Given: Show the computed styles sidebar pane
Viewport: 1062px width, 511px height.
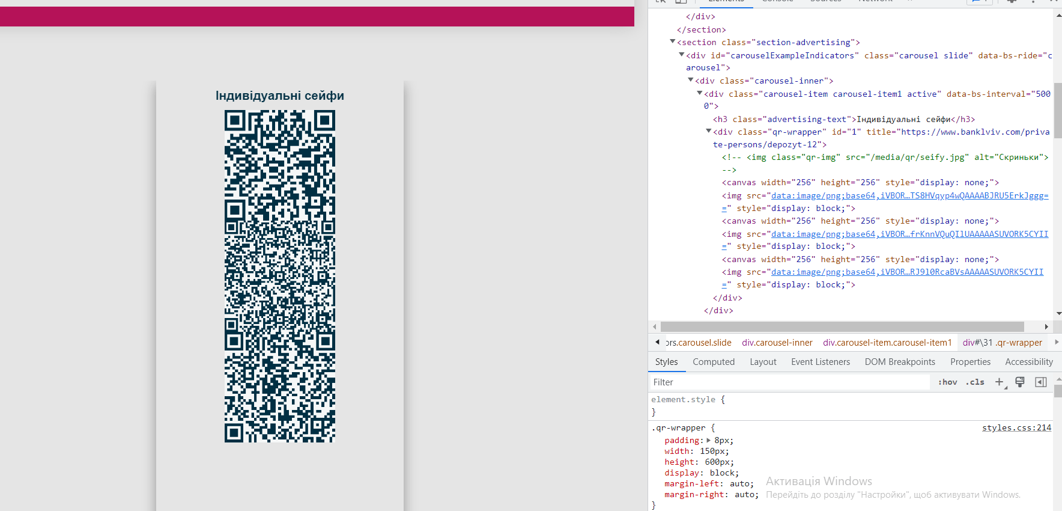Looking at the screenshot, I should tap(1041, 382).
